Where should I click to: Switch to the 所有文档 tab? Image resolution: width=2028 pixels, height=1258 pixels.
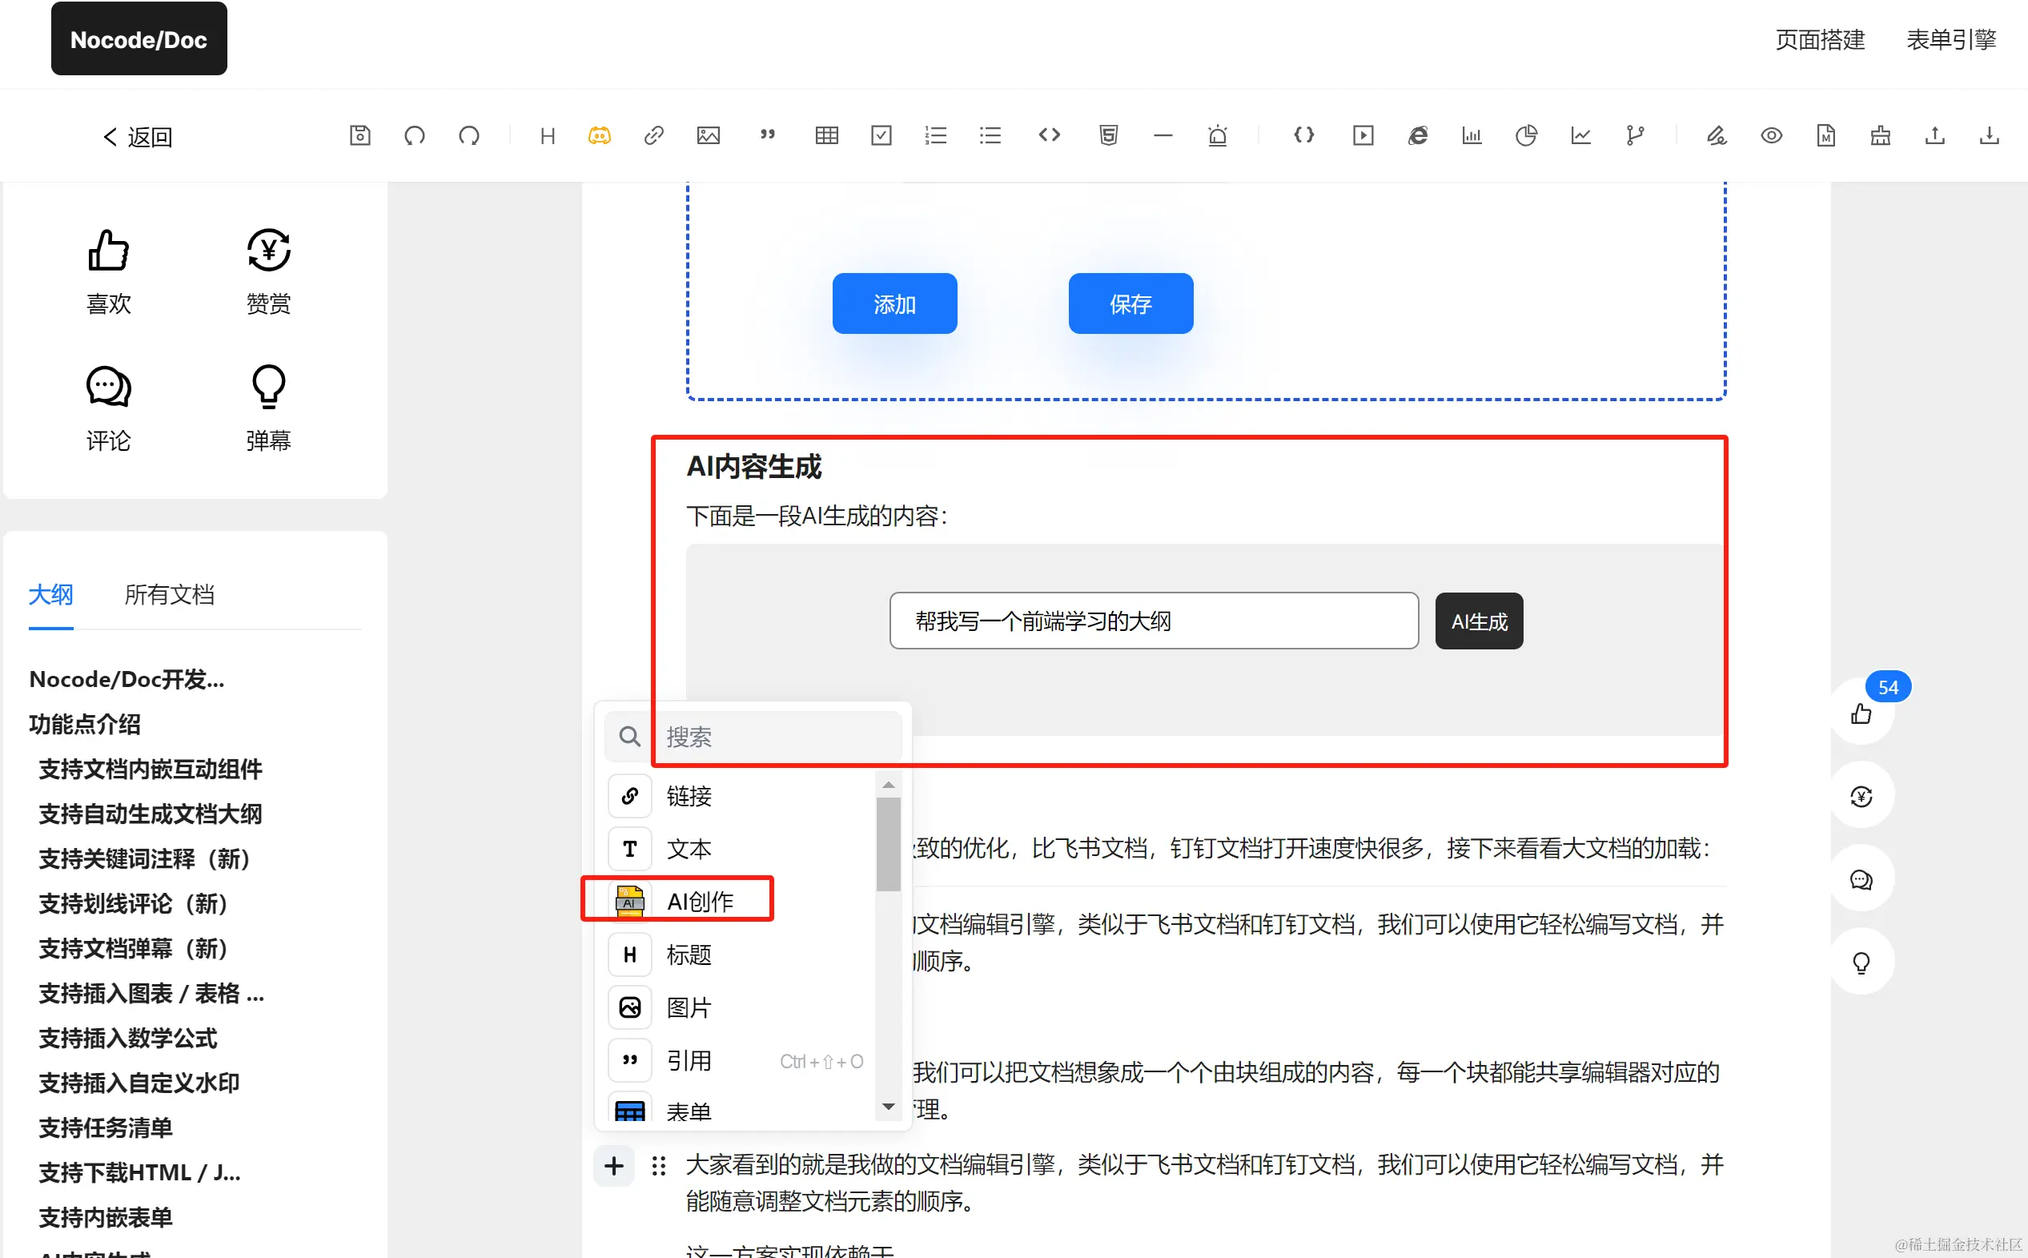169,594
